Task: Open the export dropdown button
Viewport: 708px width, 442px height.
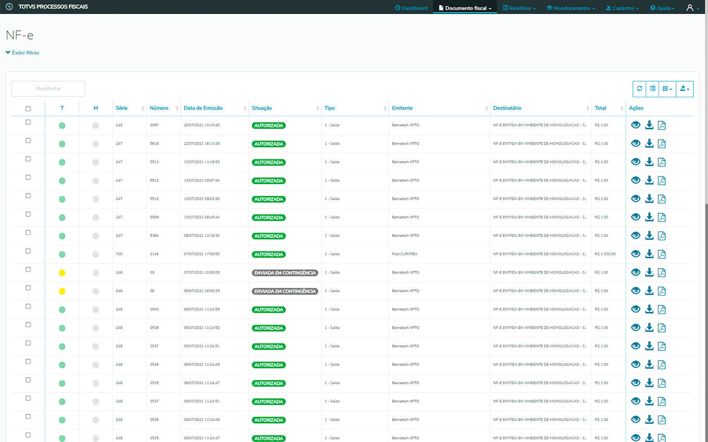Action: pyautogui.click(x=684, y=89)
